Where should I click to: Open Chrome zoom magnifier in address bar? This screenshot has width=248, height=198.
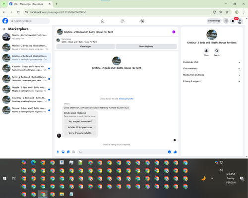click(x=221, y=12)
